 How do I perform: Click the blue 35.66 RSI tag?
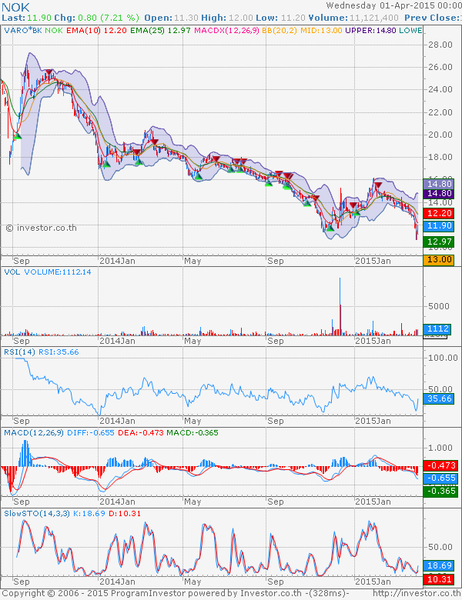[x=439, y=398]
